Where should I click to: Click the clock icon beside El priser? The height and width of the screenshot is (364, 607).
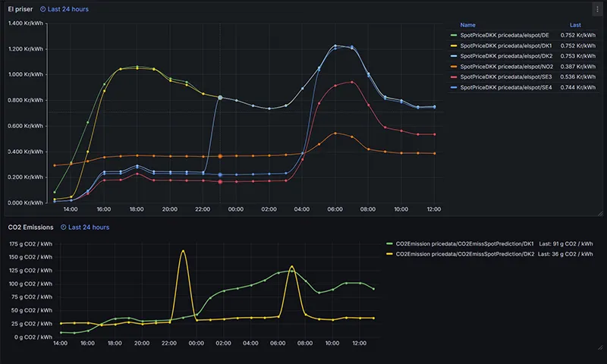point(43,9)
